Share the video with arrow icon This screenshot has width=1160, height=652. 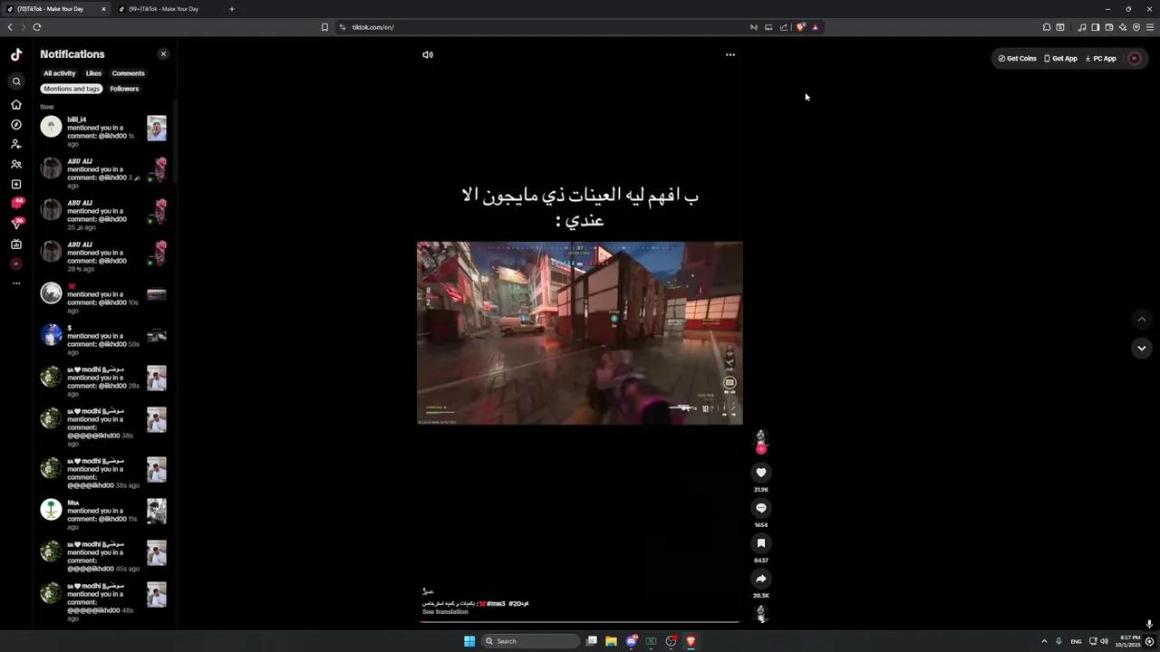click(x=761, y=579)
